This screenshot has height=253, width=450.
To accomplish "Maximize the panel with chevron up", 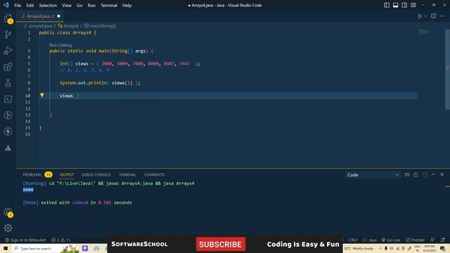I will (433, 175).
